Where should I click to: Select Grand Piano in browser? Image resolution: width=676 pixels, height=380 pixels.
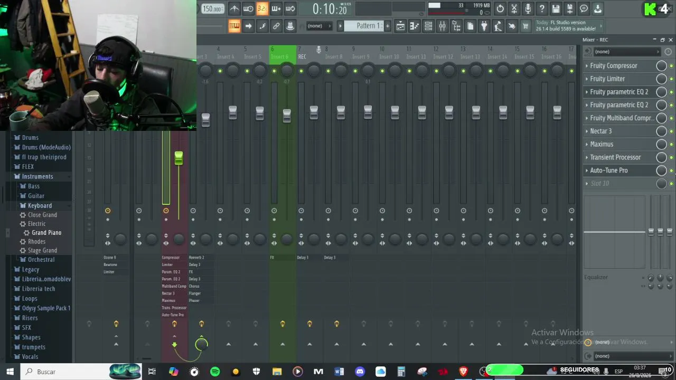click(x=46, y=233)
